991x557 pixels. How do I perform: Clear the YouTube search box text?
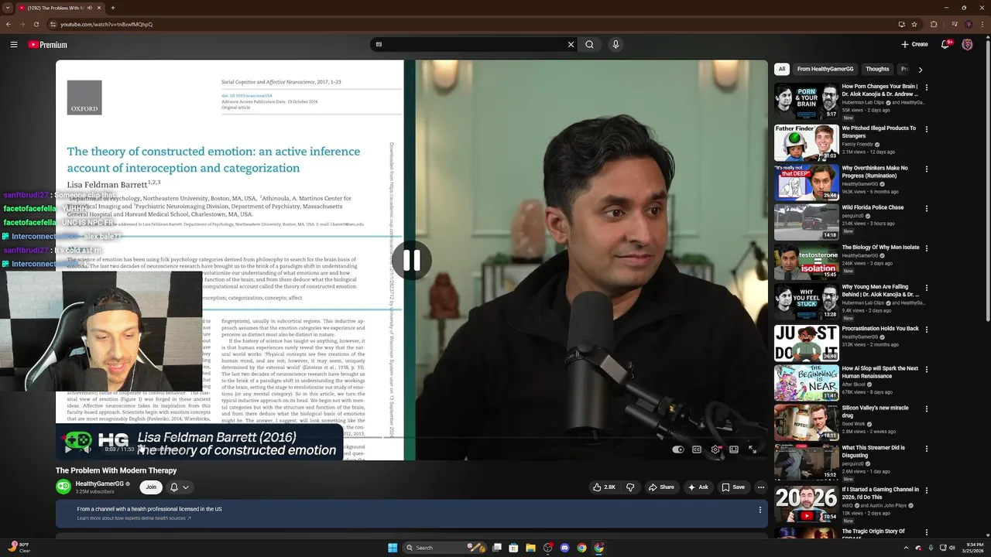click(x=571, y=44)
